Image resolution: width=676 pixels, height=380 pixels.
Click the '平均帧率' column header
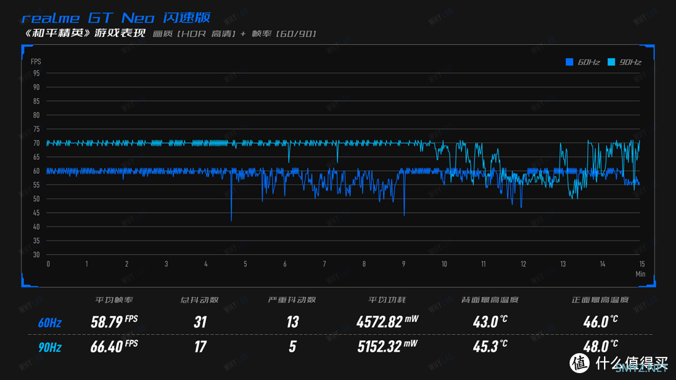click(x=114, y=300)
